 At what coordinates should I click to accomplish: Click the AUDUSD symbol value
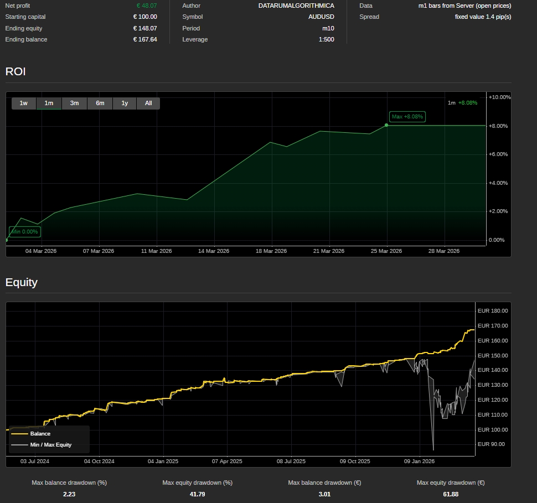tap(321, 17)
